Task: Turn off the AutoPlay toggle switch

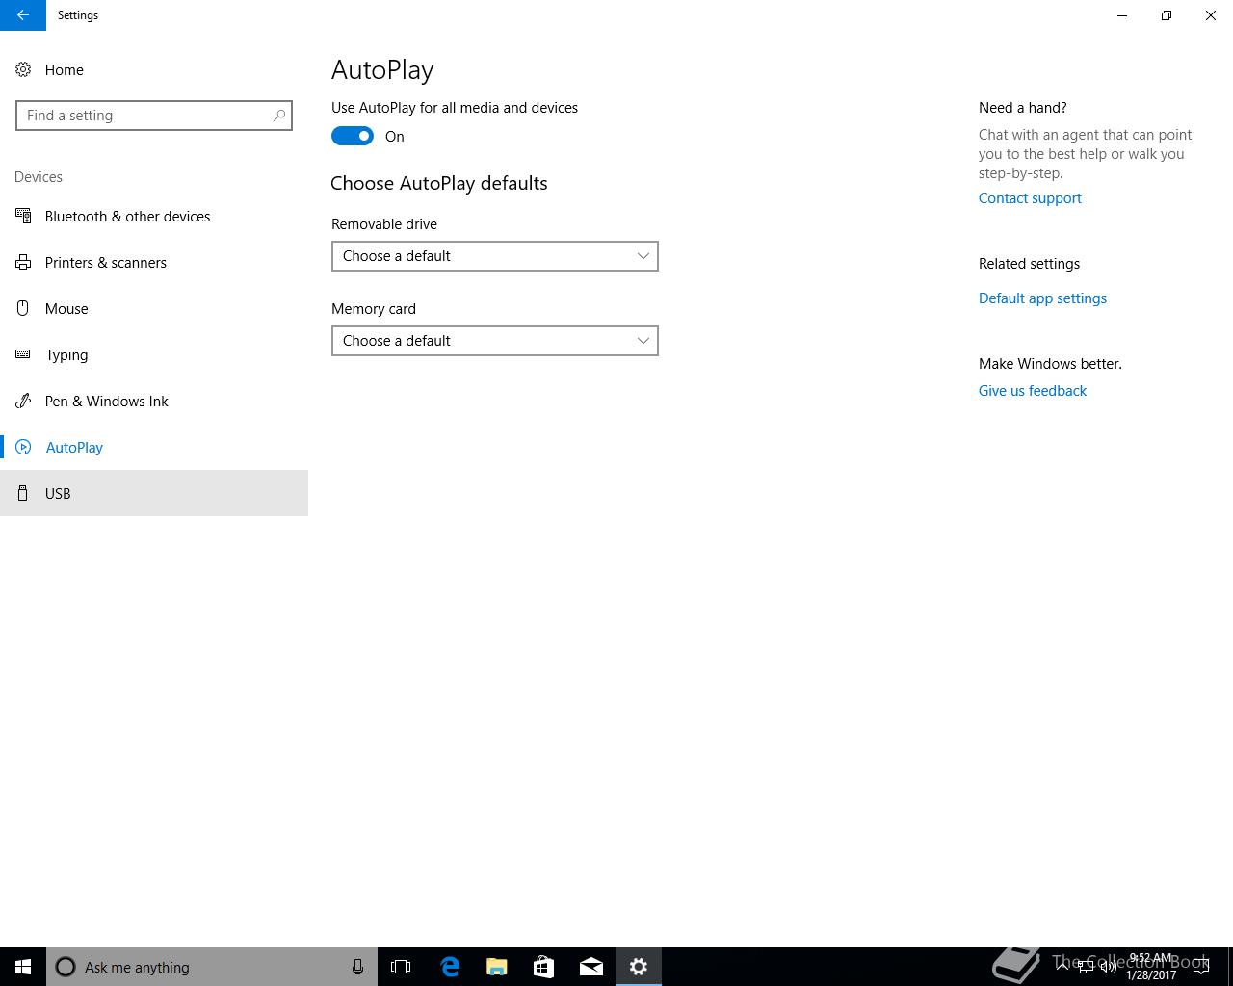Action: pos(353,137)
